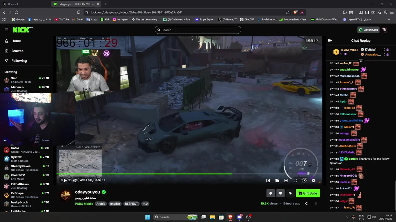Toggle mini player mode
The image size is (396, 222).
(x=268, y=180)
